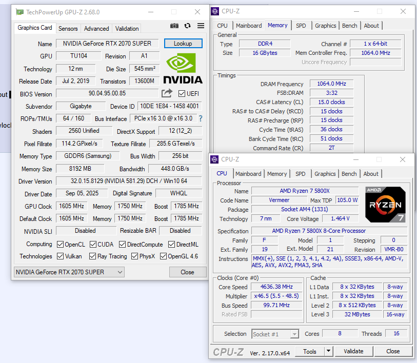Image resolution: width=417 pixels, height=363 pixels.
Task: Toggle the DirectML checkbox
Action: [171, 245]
